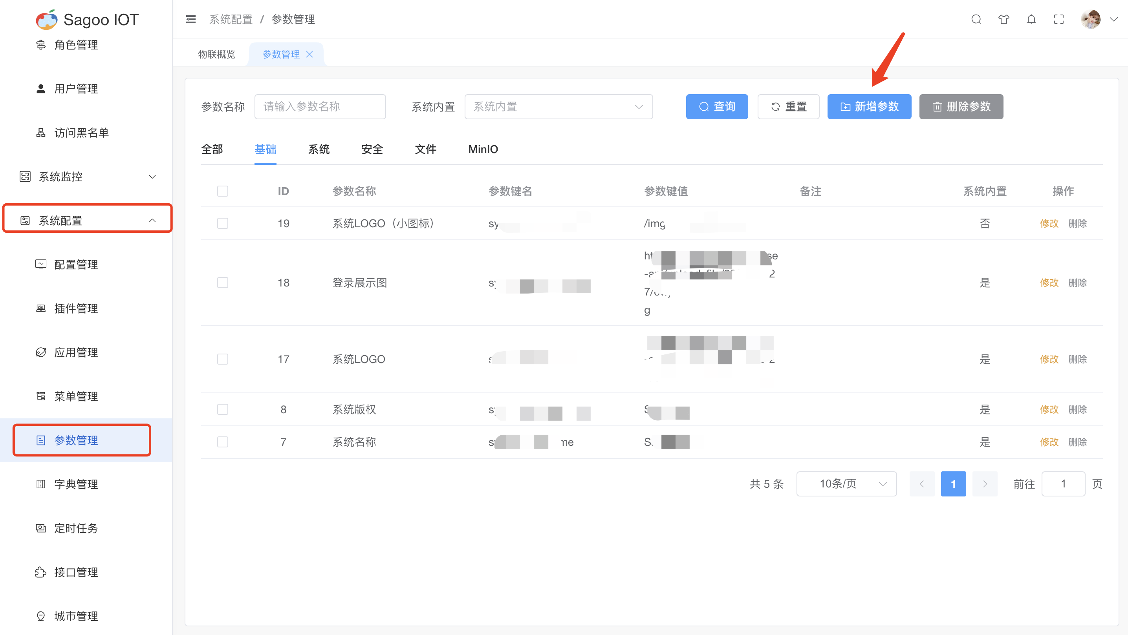
Task: Click 系统配置 breadcrumb link
Action: (x=231, y=19)
